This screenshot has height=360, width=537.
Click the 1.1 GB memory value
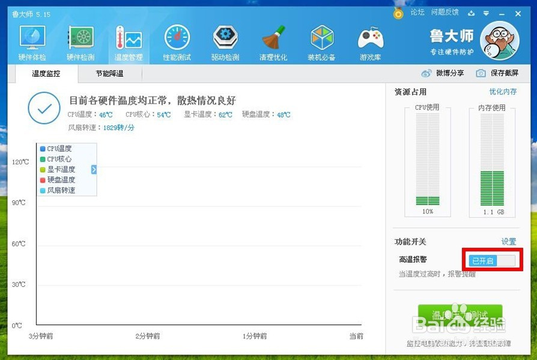[x=494, y=212]
